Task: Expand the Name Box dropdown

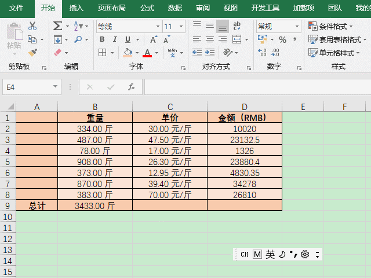Action: (x=56, y=86)
